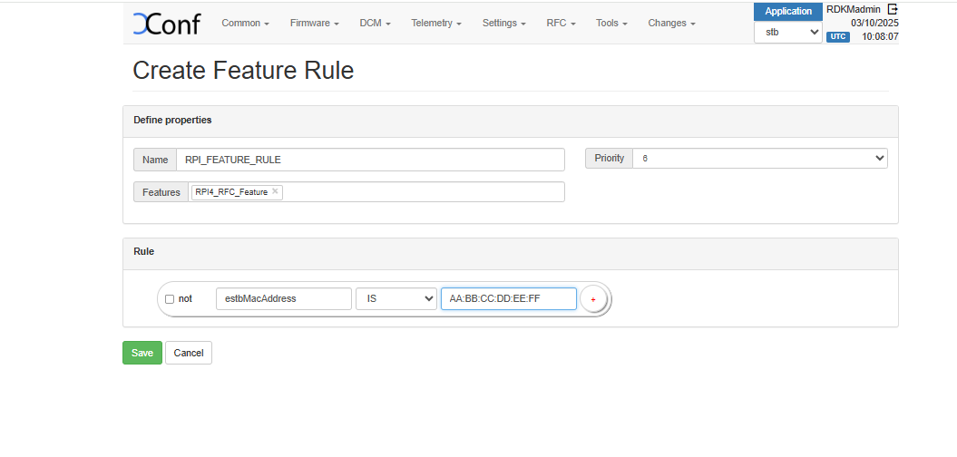
Task: Click the UTC timezone badge
Action: [x=837, y=37]
